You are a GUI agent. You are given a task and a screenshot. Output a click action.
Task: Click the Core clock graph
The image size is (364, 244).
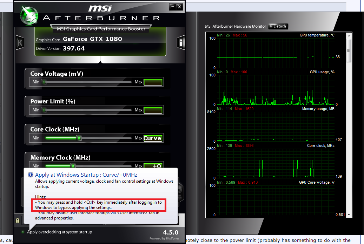click(276, 163)
